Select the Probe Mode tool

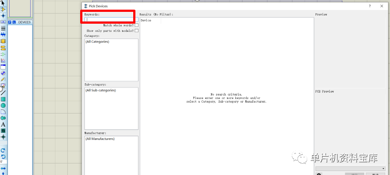click(x=3, y=79)
